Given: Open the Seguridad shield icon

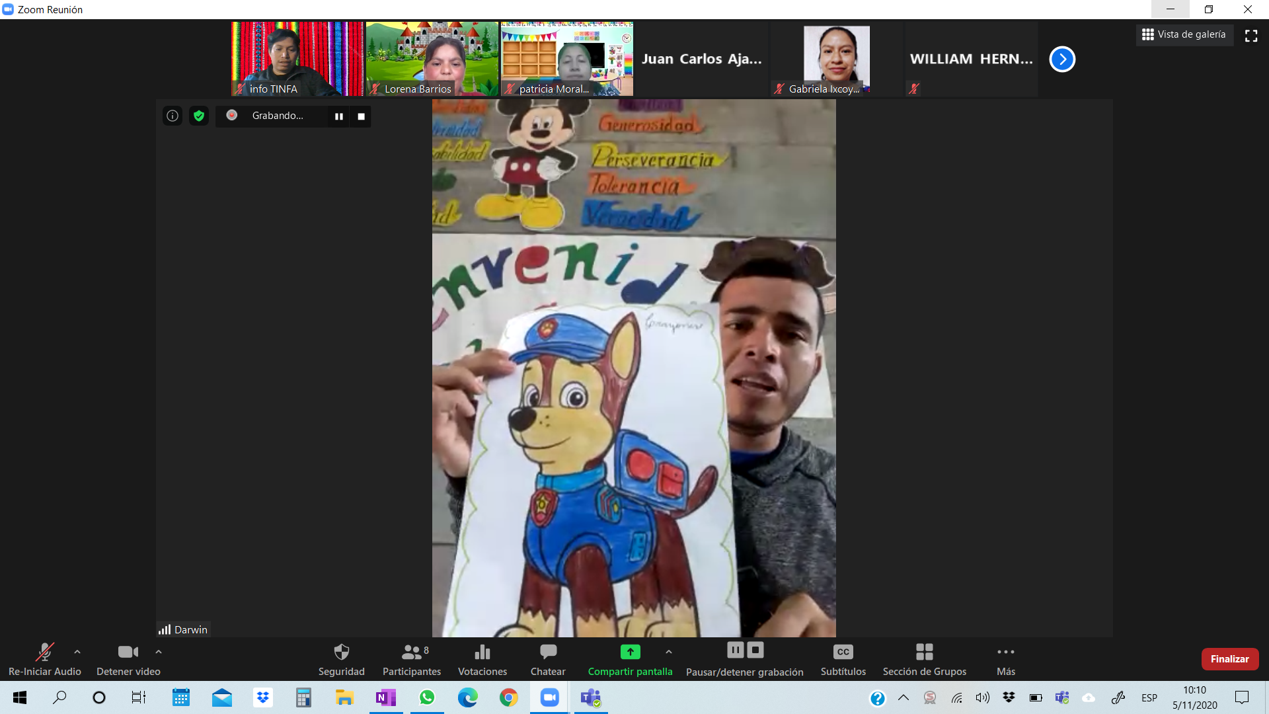Looking at the screenshot, I should pos(341,653).
